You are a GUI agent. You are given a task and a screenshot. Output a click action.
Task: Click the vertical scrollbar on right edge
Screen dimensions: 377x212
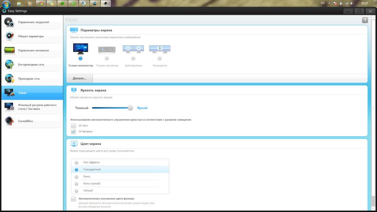tap(373, 113)
